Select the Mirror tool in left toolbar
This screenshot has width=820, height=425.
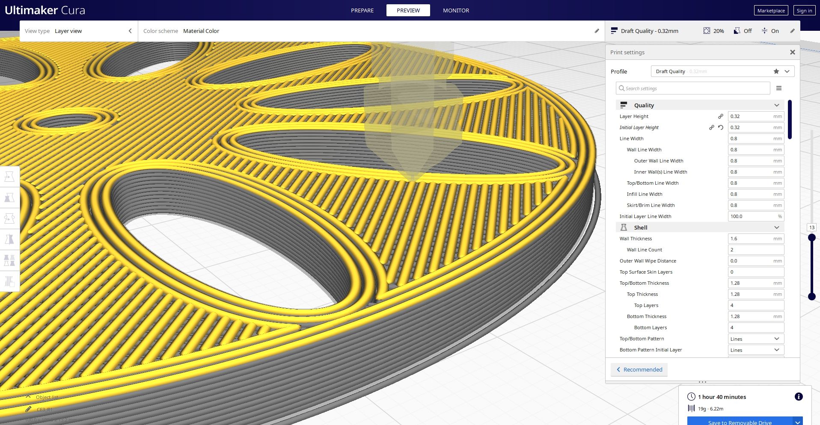(9, 239)
